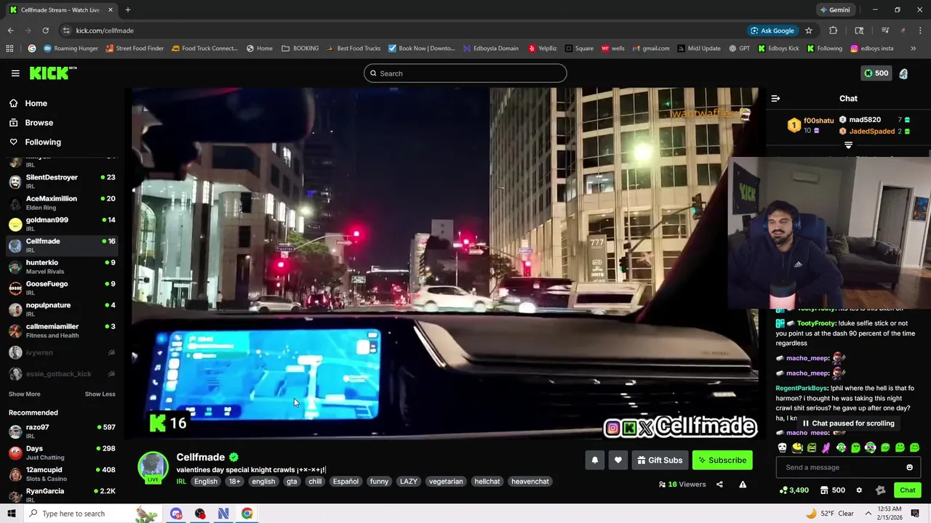931x523 pixels.
Task: Open the shop icon showing 500
Action: 832,490
